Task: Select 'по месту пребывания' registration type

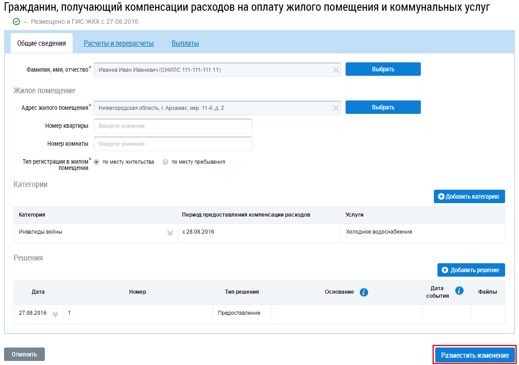Action: (165, 162)
